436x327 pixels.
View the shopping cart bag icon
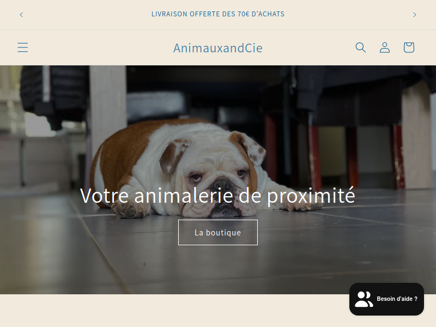tap(409, 47)
